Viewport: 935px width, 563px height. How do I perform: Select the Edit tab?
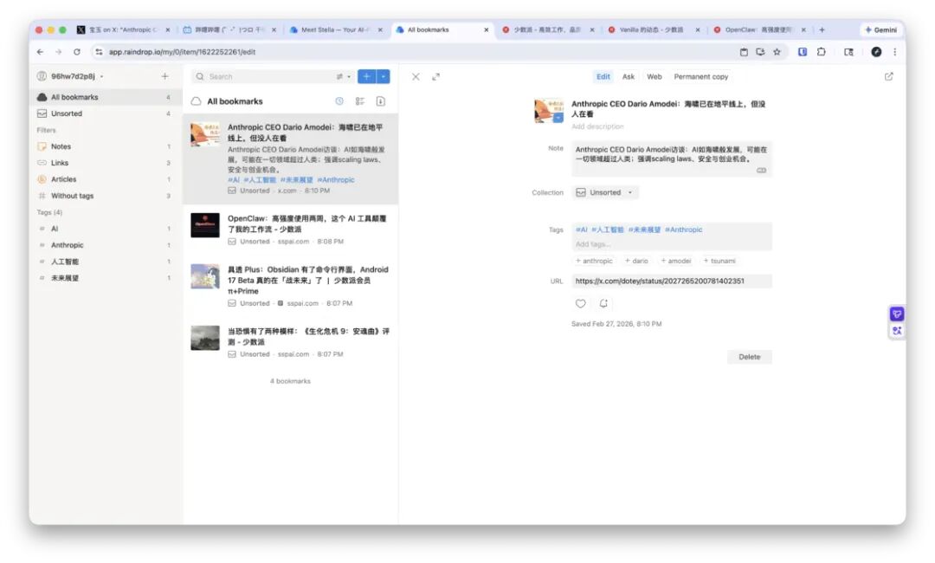tap(603, 77)
